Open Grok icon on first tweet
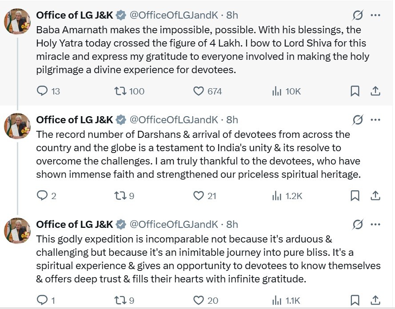 (357, 15)
